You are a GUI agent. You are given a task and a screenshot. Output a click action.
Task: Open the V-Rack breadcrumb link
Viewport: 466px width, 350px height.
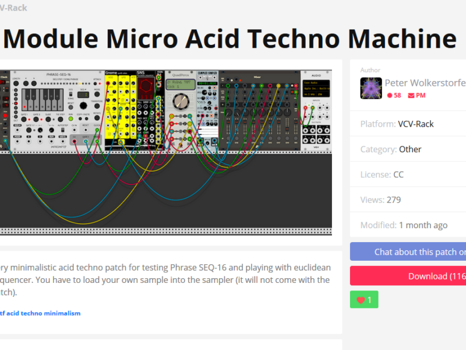[x=13, y=8]
